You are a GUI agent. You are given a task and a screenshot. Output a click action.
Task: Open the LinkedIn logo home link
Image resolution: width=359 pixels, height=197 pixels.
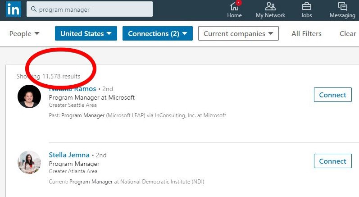[x=14, y=9]
